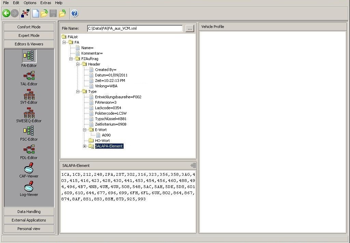The image size is (350, 243).
Task: Switch to Expert Mode
Action: [x=29, y=35]
